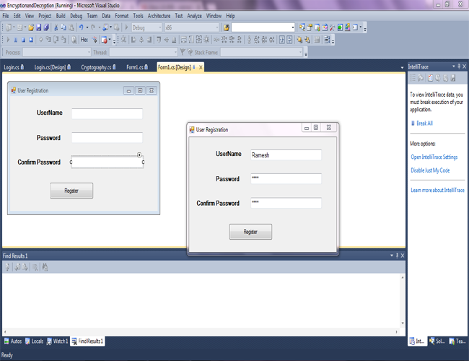Click the Breakpoints window icon

point(104,40)
